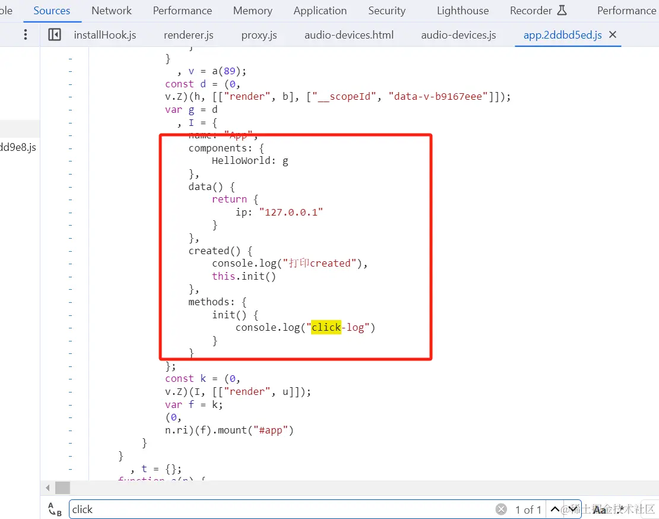This screenshot has width=659, height=519.
Task: Open the Memory panel
Action: pos(252,11)
